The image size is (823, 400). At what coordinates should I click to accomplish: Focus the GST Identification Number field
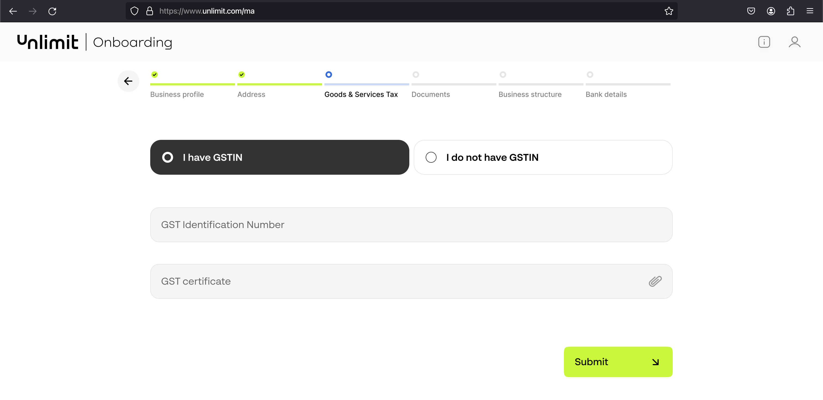pyautogui.click(x=411, y=224)
